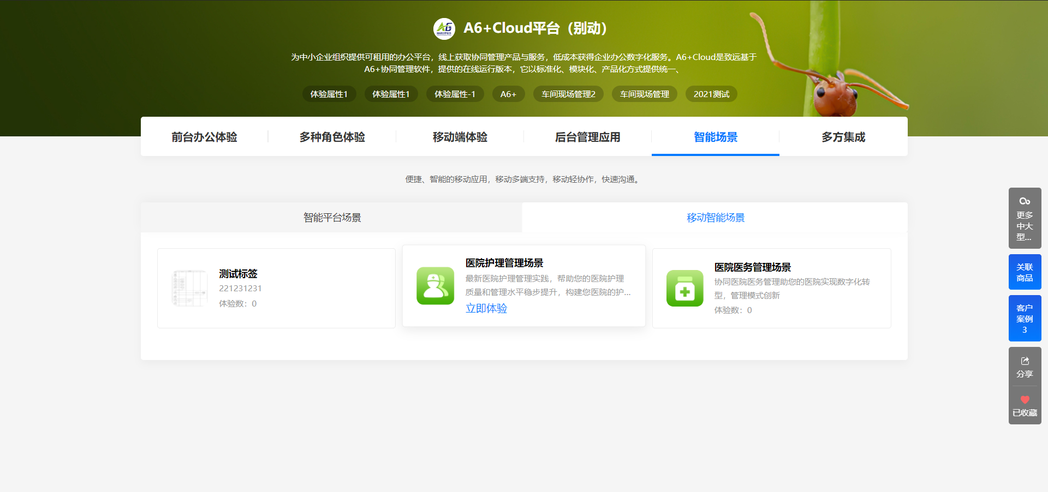1048x492 pixels.
Task: Open the 客户案例 3 side button
Action: [1025, 319]
